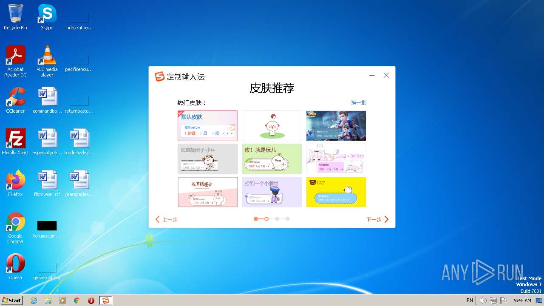Open girlvirtual.png file
Viewport: 544px width, 306px height.
pyautogui.click(x=47, y=271)
